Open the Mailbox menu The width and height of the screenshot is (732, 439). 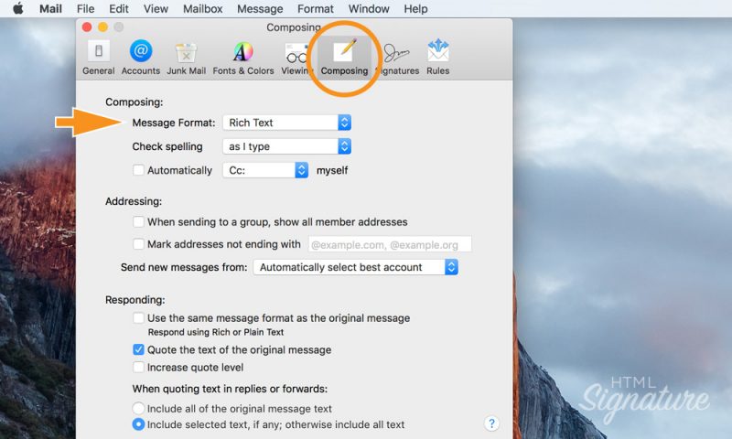[x=202, y=9]
